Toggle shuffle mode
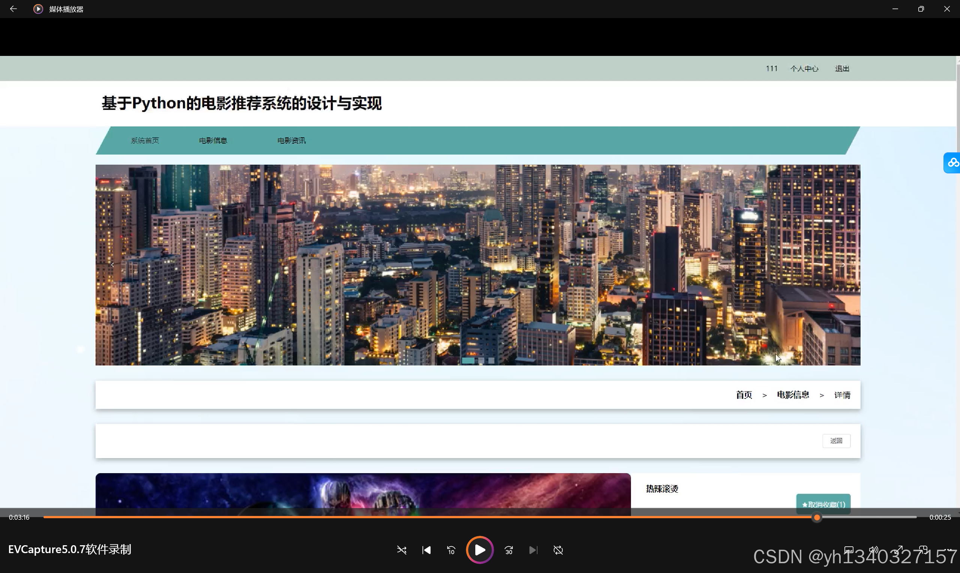960x573 pixels. tap(401, 550)
